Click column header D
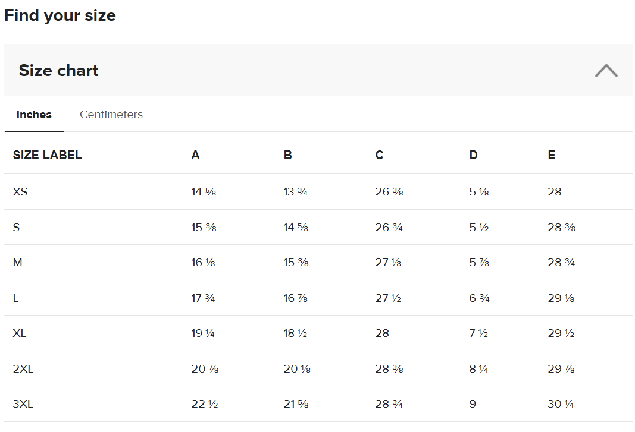This screenshot has width=635, height=432. [x=473, y=155]
